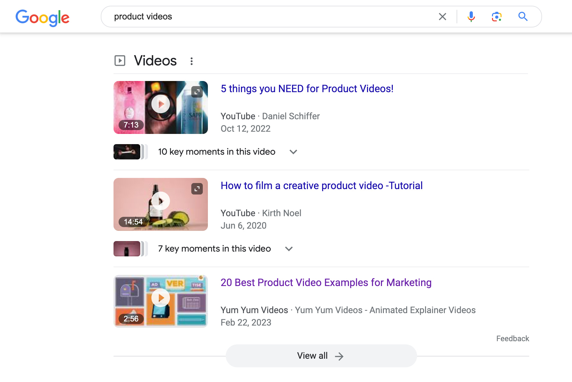572x382 pixels.
Task: Click the Google logo
Action: point(42,18)
